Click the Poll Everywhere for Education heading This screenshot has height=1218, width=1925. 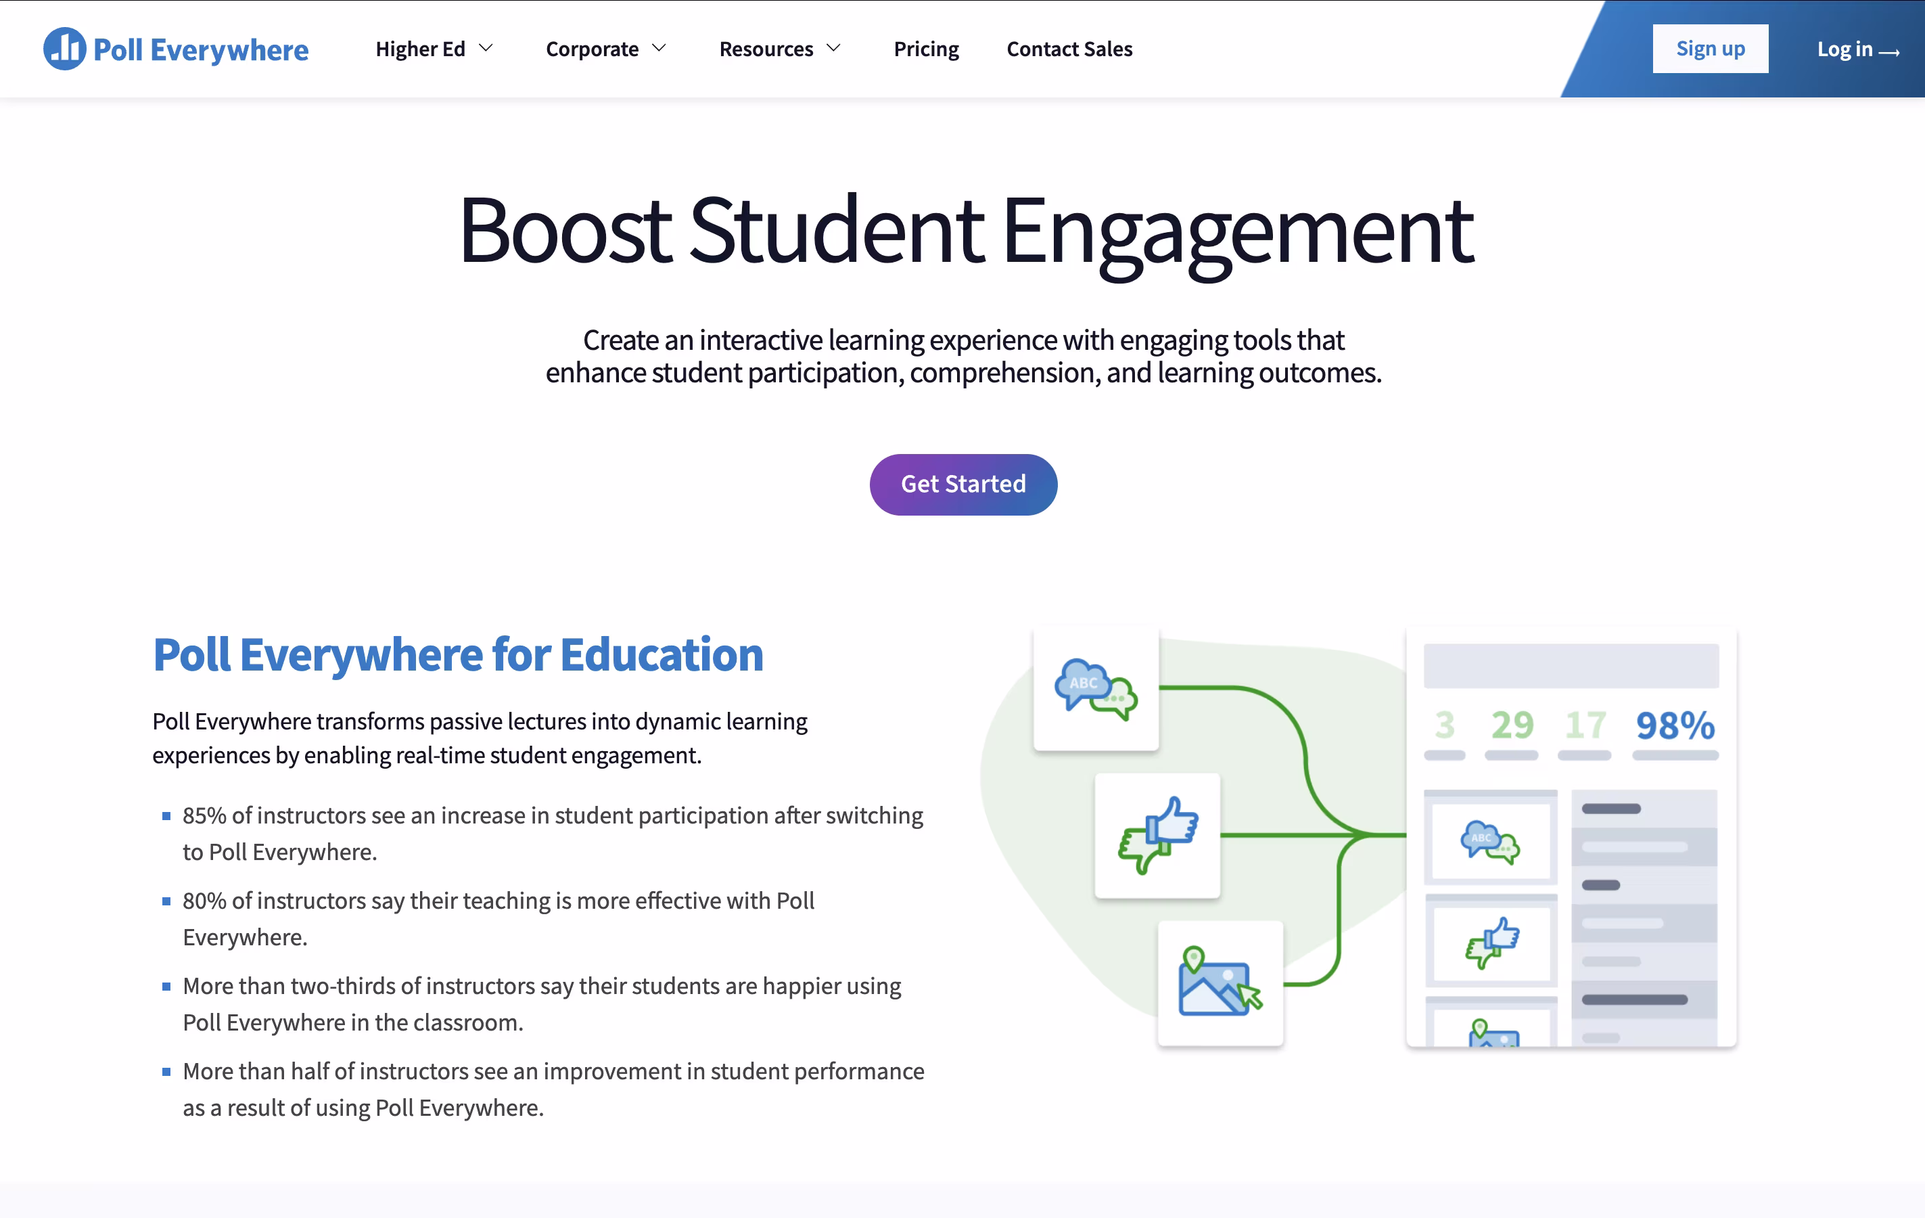[x=458, y=654]
